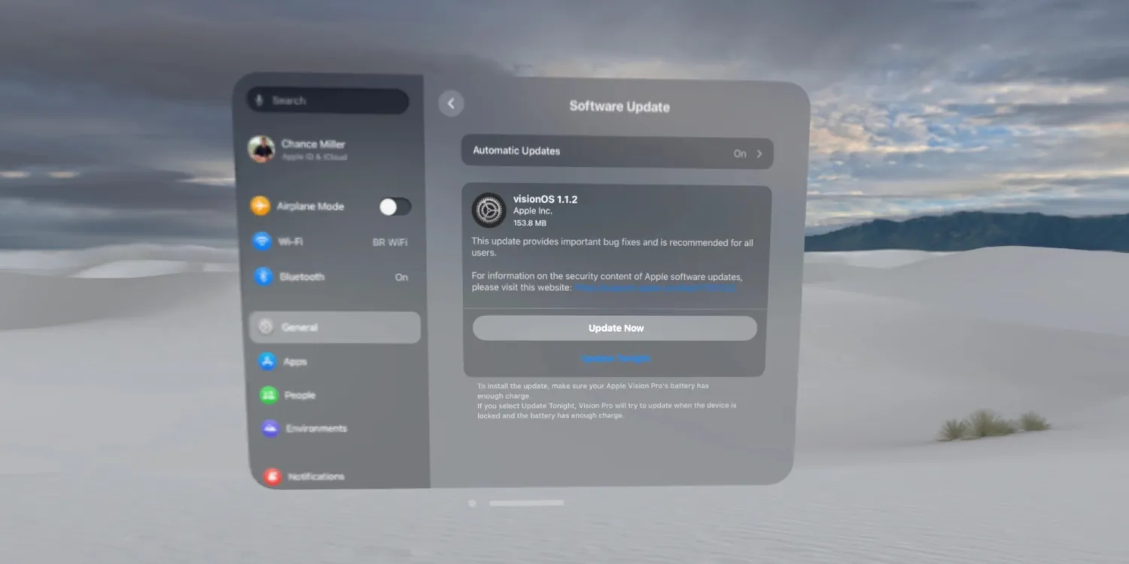Image resolution: width=1129 pixels, height=564 pixels.
Task: Choose the Update Tonight option
Action: tap(616, 359)
